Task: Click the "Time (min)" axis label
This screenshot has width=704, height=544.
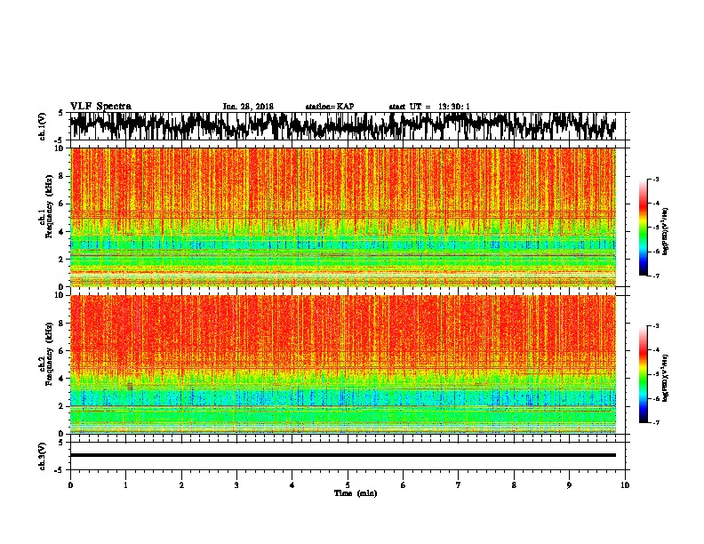Action: pos(356,493)
